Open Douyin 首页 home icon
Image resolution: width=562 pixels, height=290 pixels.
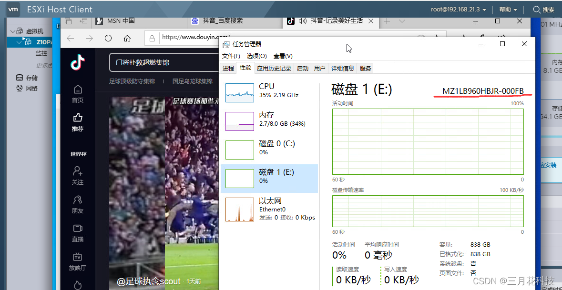[77, 90]
